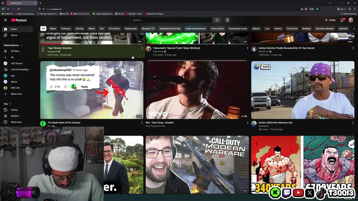Open the YouTube guide hamburger menu
358x201 pixels.
point(5,20)
